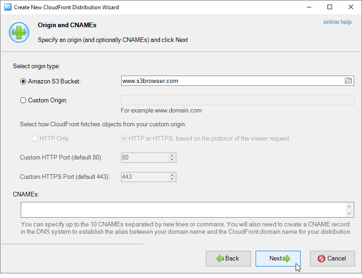Decrease Custom HTTP Port value with down arrow

click(172, 160)
